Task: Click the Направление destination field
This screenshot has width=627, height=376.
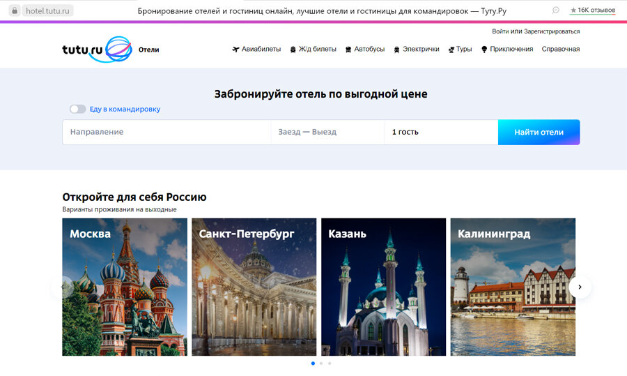Action: [167, 132]
